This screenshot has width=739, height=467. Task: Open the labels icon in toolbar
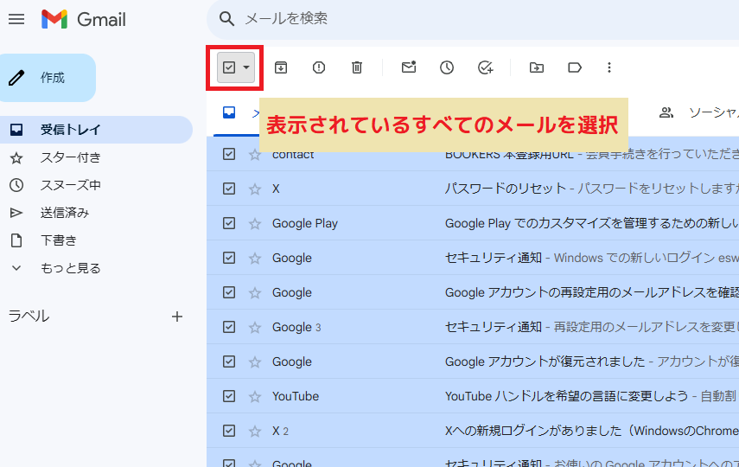(x=575, y=67)
